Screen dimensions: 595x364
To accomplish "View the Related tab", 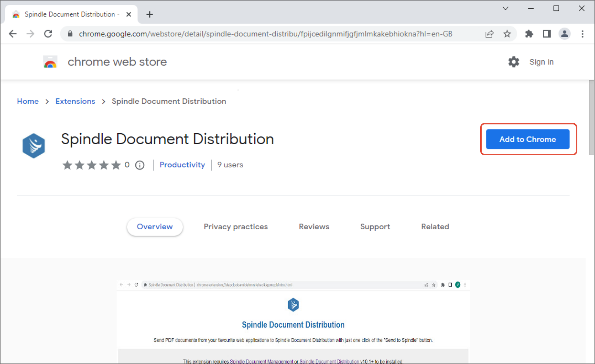I will point(435,227).
